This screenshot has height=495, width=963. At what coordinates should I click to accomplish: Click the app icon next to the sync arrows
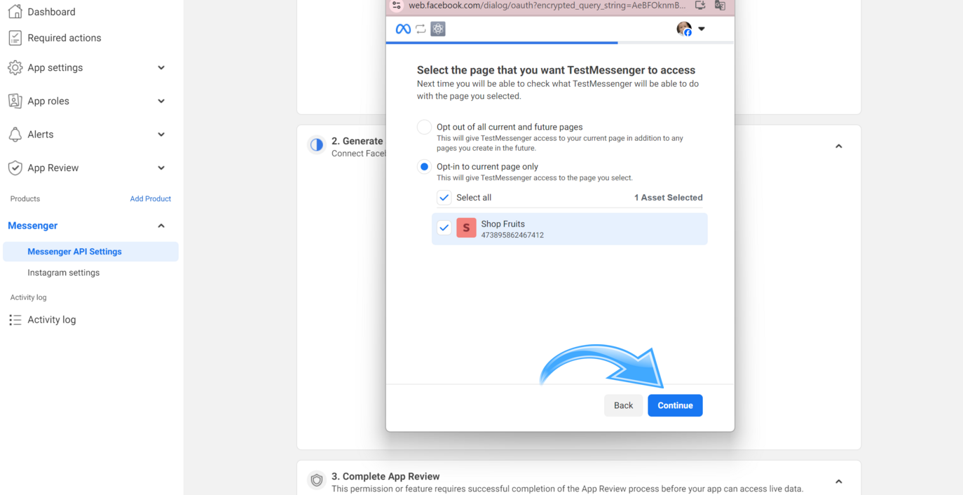pyautogui.click(x=437, y=29)
